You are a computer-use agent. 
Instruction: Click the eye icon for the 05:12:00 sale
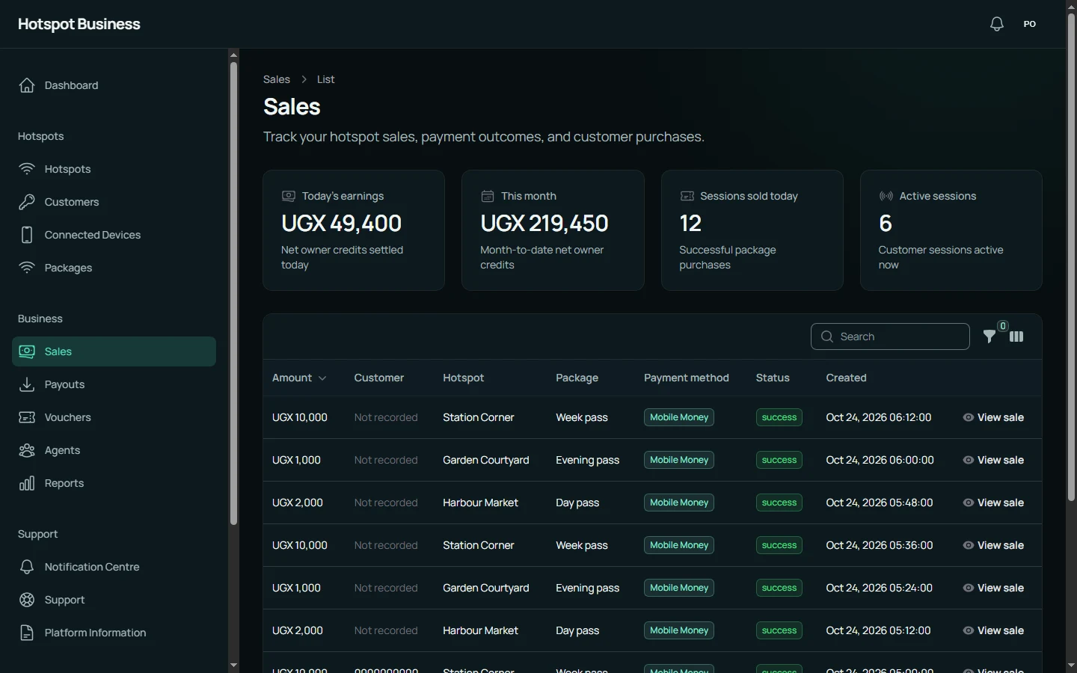point(969,630)
